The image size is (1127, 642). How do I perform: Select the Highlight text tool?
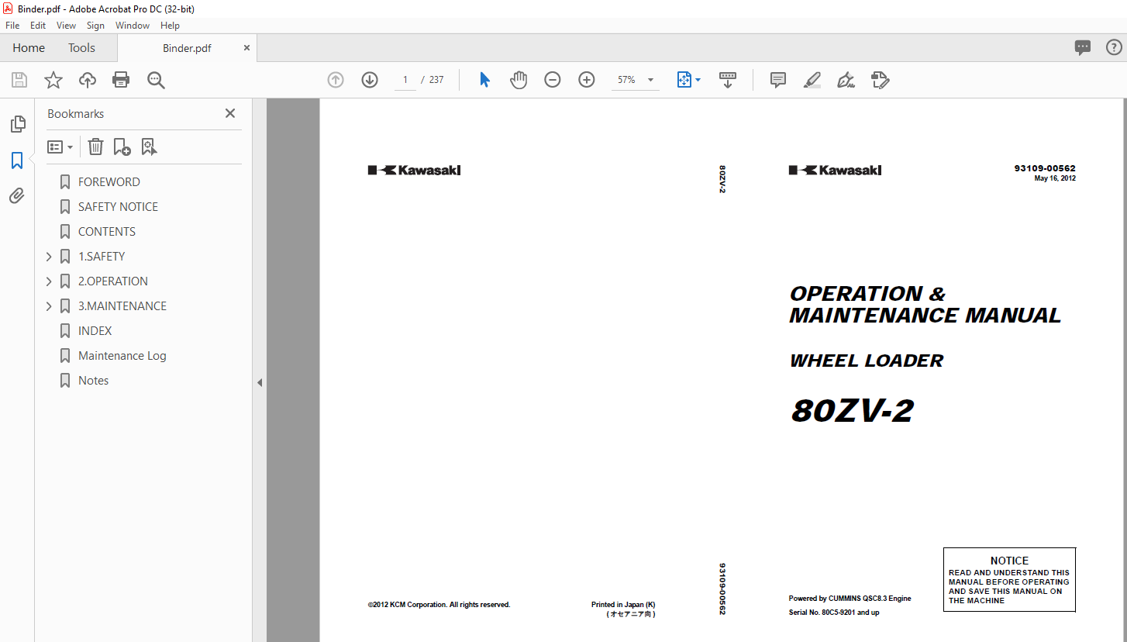point(812,80)
